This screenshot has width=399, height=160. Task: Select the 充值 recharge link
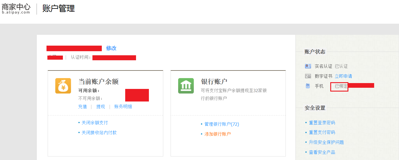pyautogui.click(x=82, y=106)
